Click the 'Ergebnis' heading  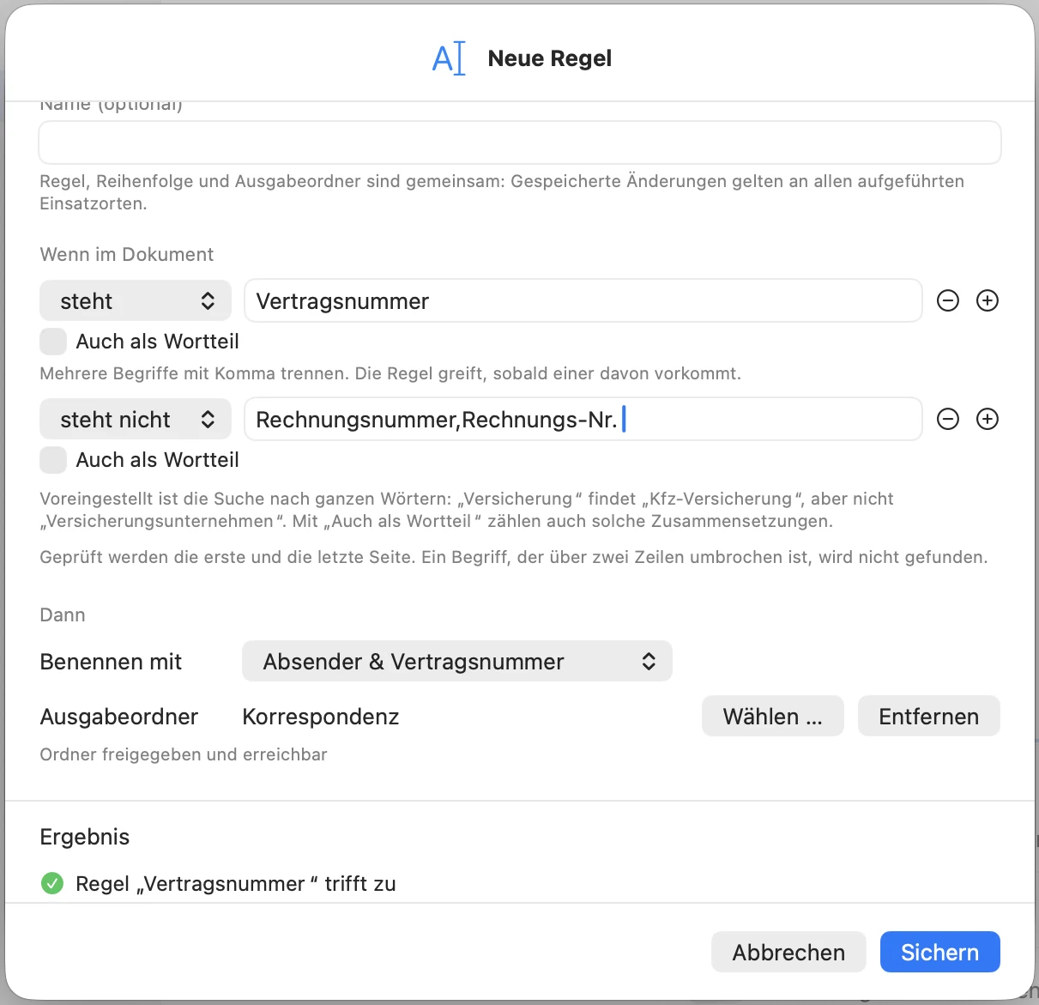tap(85, 837)
